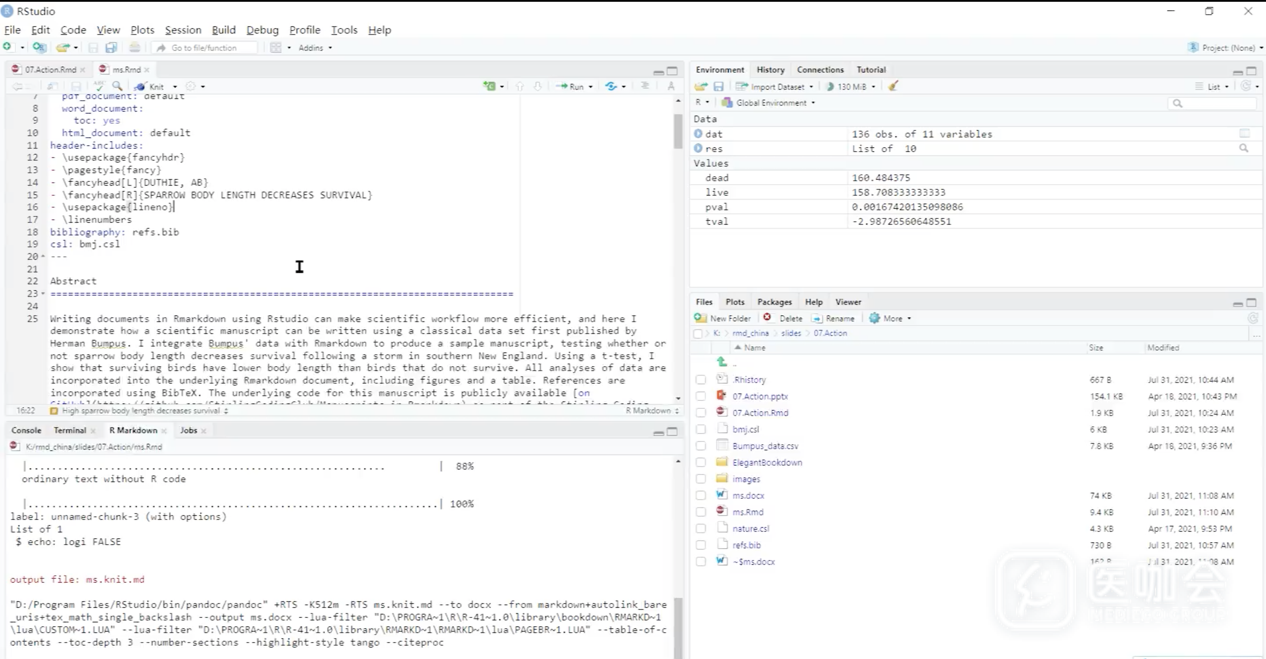The width and height of the screenshot is (1266, 659).
Task: Switch to the Packages tab
Action: click(774, 302)
